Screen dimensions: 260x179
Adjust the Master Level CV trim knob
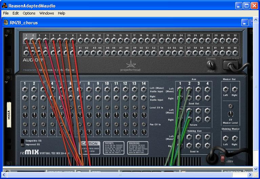[231, 114]
